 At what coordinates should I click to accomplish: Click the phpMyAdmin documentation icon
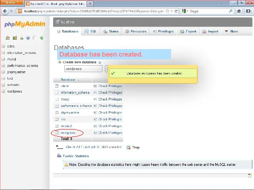coord(28,38)
